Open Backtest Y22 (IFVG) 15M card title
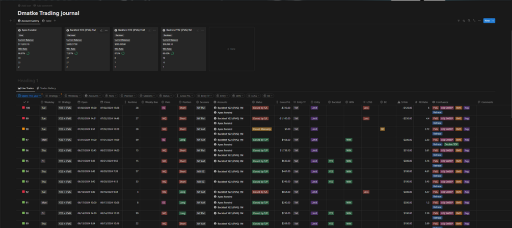 (130, 30)
